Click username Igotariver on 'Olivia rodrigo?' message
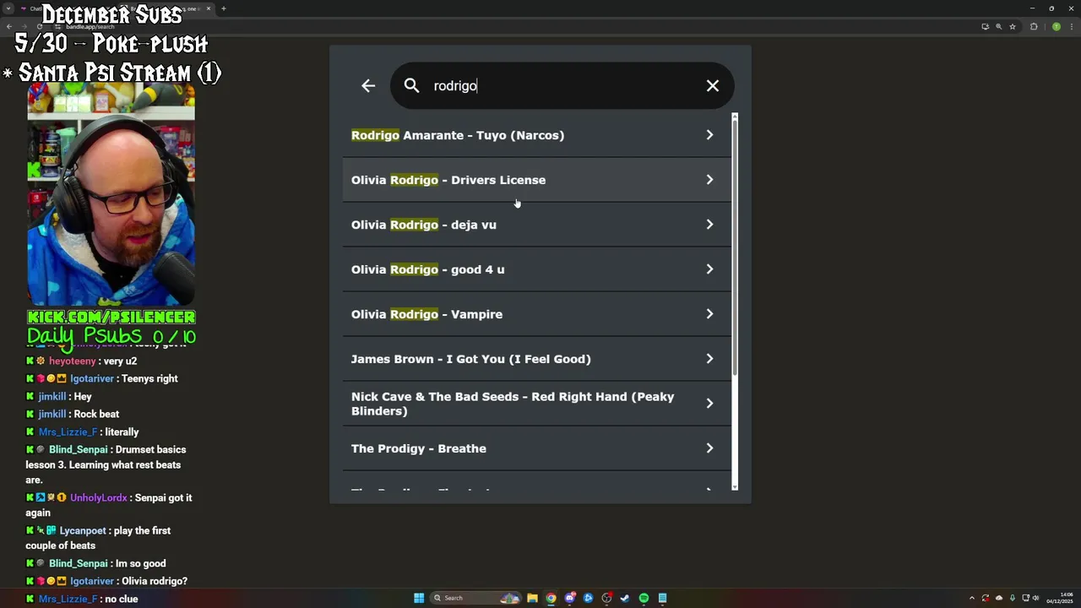The height and width of the screenshot is (608, 1081). 92,581
